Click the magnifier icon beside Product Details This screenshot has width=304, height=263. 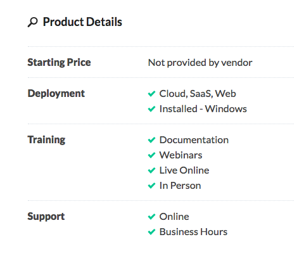[32, 22]
